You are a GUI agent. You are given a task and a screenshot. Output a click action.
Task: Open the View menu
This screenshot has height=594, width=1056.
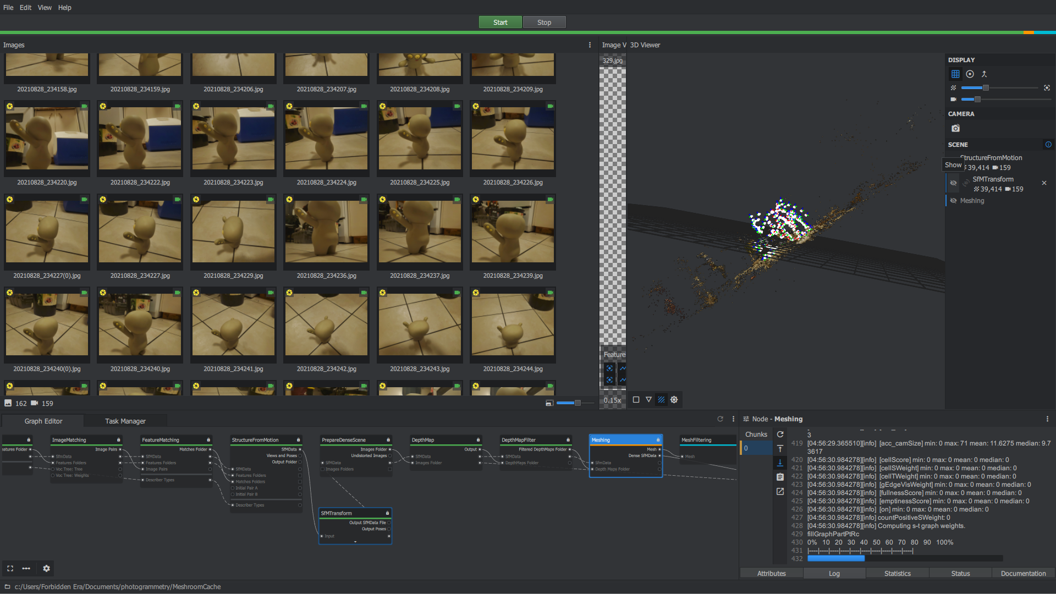pyautogui.click(x=45, y=7)
